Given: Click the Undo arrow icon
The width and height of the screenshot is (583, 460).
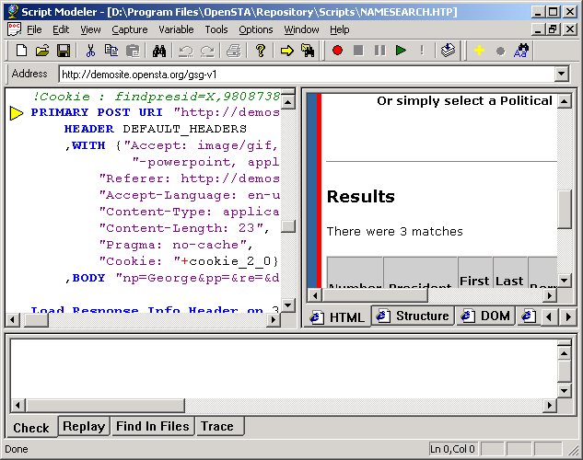Looking at the screenshot, I should click(185, 51).
